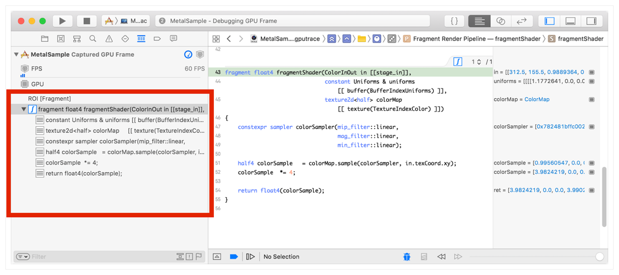The width and height of the screenshot is (619, 275).
Task: Collapse the fragmentShader function disclosure triangle
Action: [24, 110]
